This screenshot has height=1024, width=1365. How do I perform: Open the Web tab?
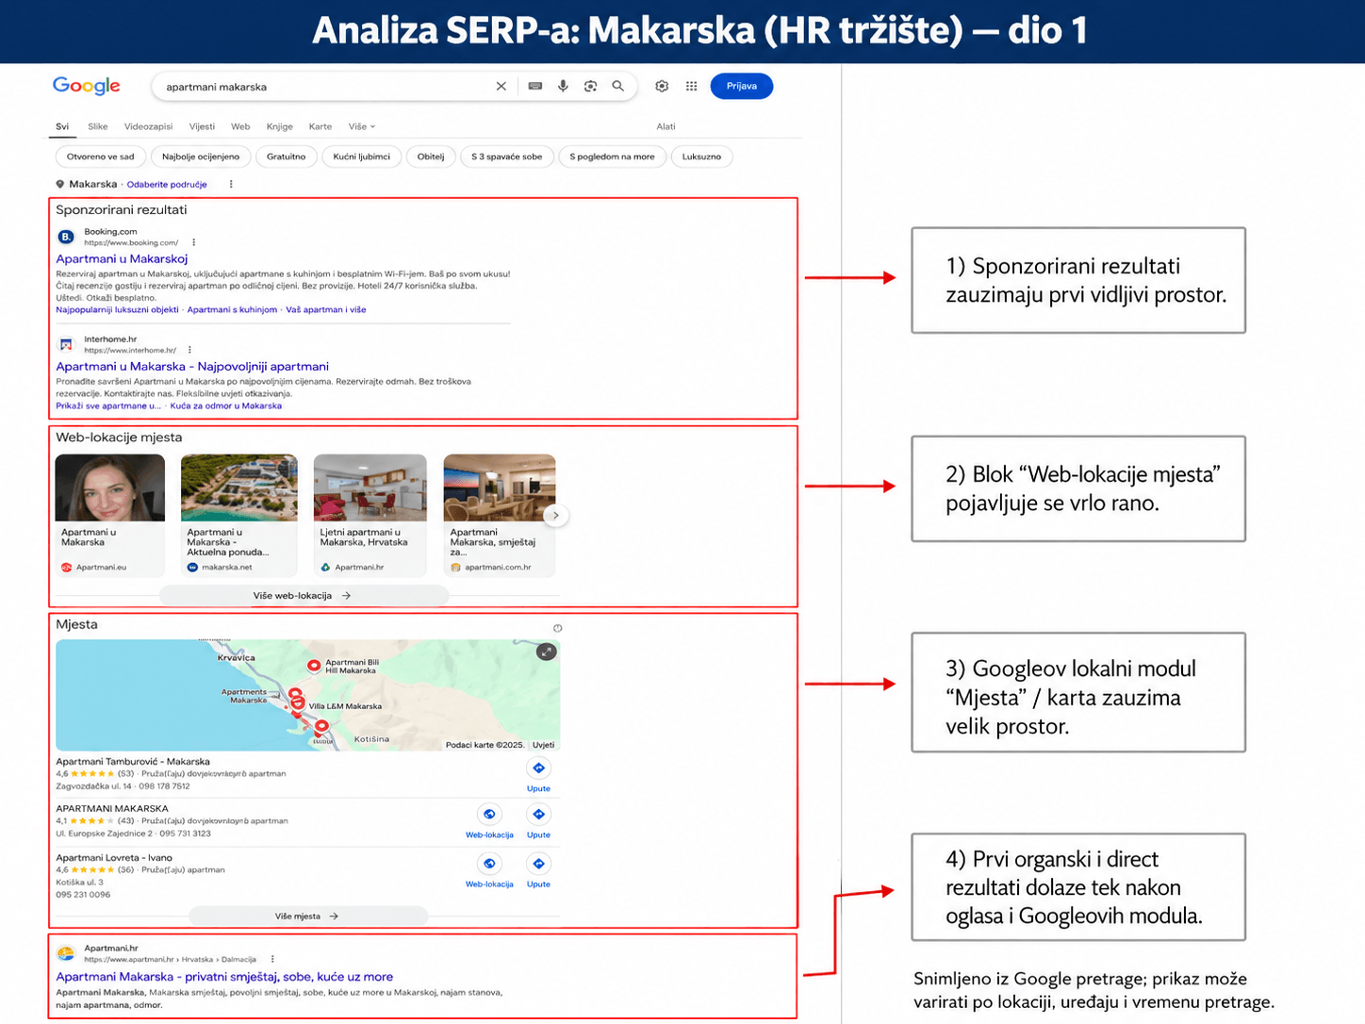[x=240, y=126]
